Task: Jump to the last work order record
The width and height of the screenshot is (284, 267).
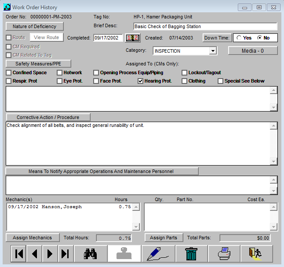Action: coord(66,254)
